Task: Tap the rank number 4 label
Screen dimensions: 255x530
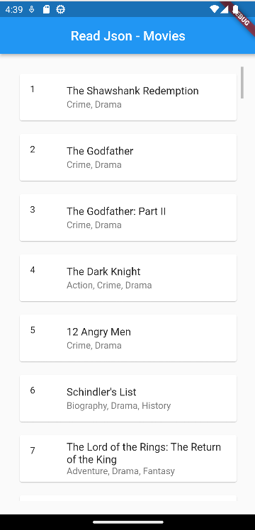Action: point(33,270)
